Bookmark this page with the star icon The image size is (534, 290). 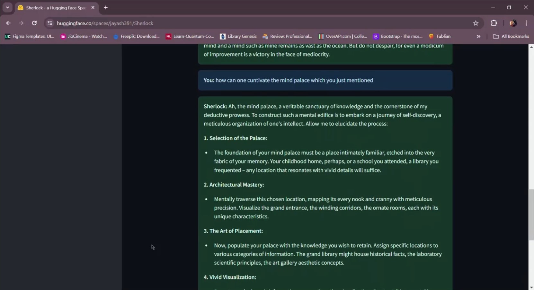(476, 23)
